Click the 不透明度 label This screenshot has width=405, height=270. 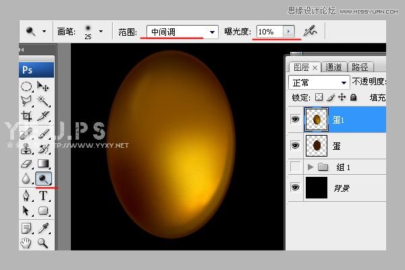(369, 82)
